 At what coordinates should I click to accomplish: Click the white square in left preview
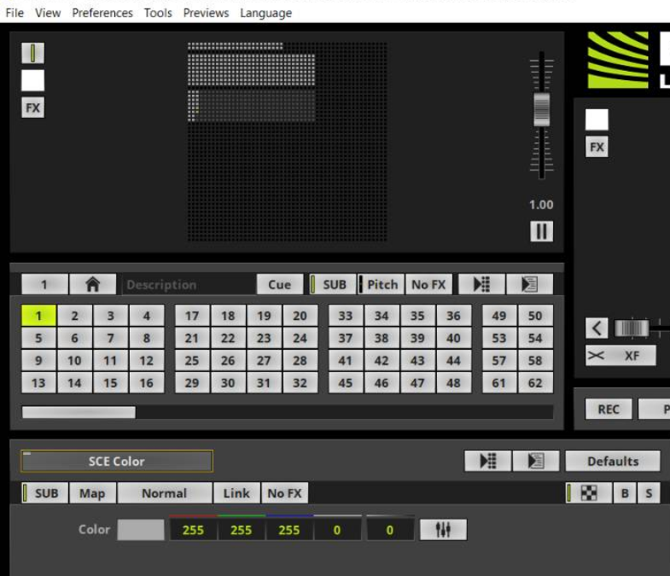(32, 81)
